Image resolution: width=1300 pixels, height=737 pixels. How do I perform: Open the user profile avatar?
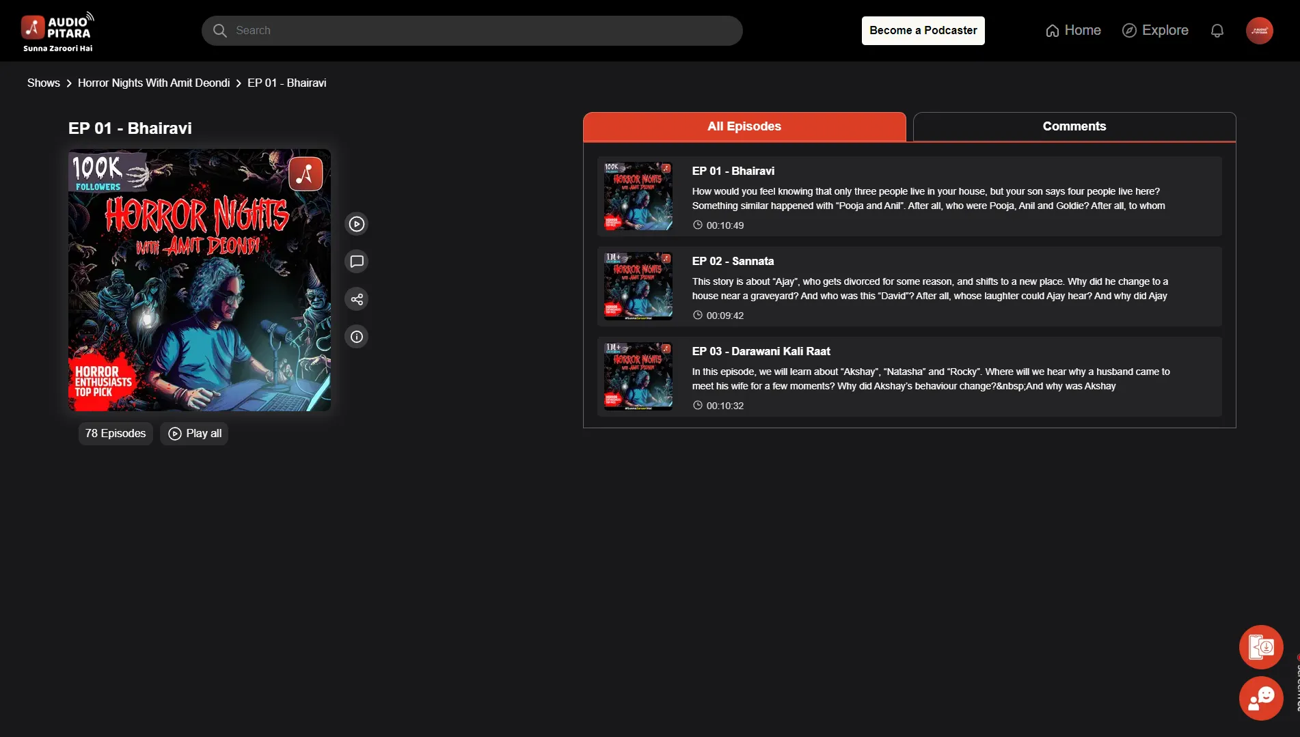[1259, 31]
